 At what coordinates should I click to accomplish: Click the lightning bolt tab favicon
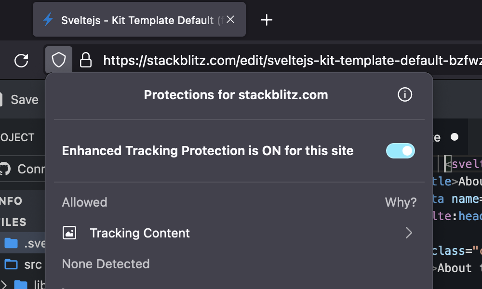click(48, 20)
